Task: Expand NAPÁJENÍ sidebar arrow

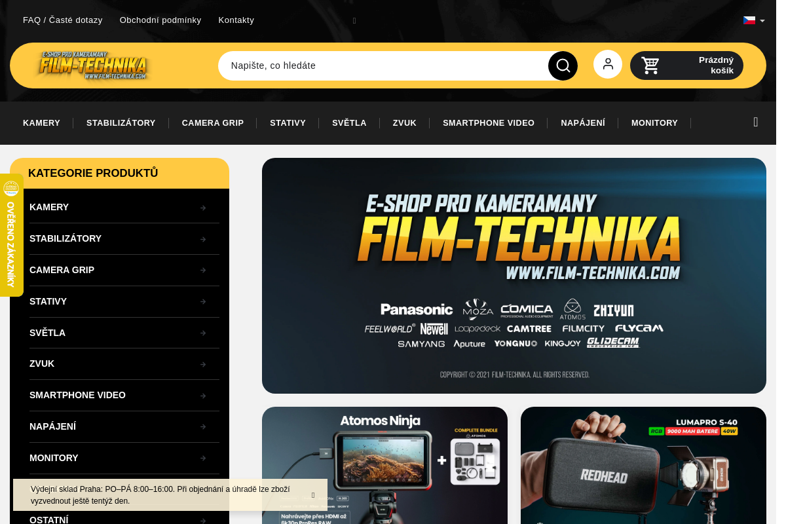Action: coord(203,427)
